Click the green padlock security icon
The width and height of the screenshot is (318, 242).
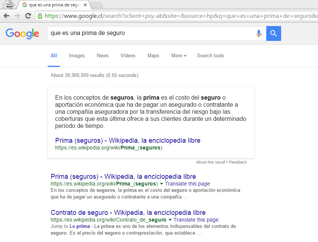point(40,16)
